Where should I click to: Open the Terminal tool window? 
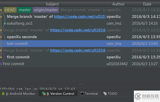[x=89, y=94]
